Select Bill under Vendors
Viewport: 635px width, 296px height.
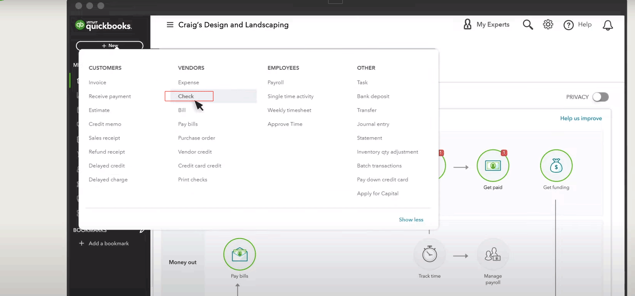pos(182,110)
